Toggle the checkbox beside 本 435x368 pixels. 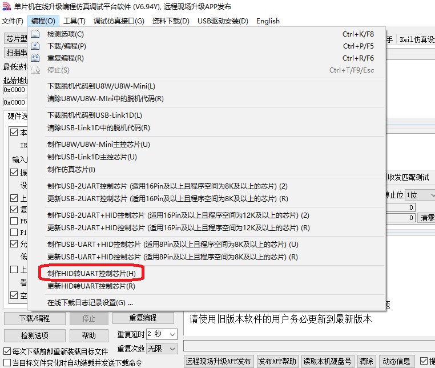point(14,132)
